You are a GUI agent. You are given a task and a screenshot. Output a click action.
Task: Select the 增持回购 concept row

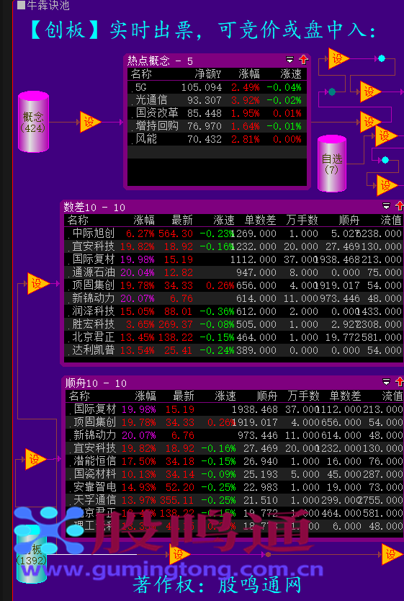[x=217, y=126]
